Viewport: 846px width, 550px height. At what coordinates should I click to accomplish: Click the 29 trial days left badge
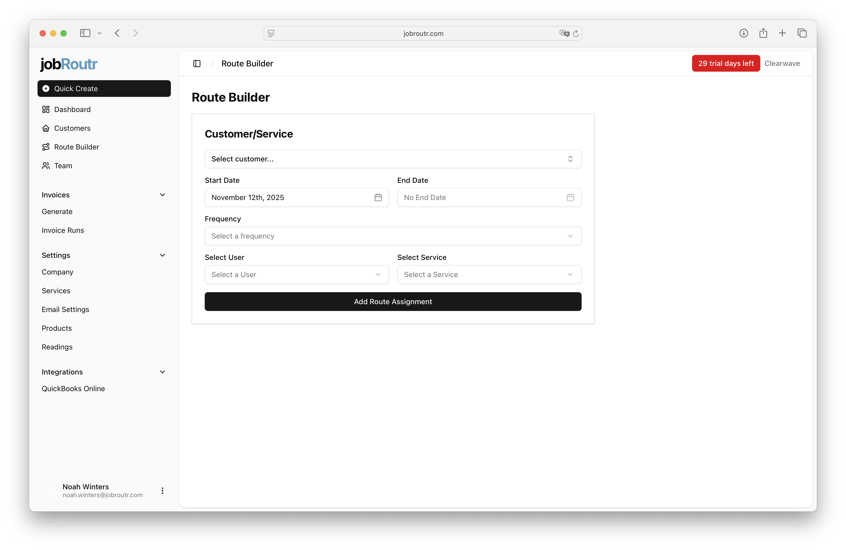(725, 63)
